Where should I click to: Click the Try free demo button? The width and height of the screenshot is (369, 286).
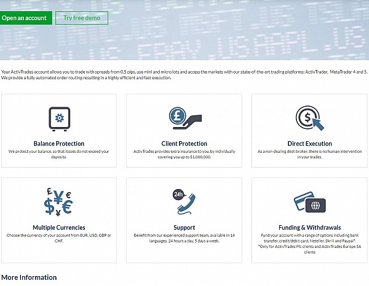coord(81,18)
